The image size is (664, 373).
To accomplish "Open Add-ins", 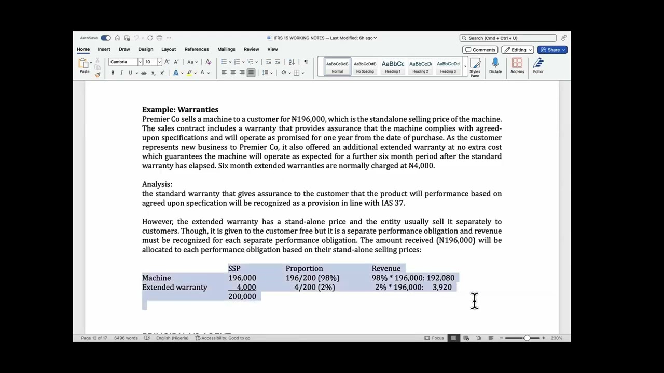I will tap(517, 65).
